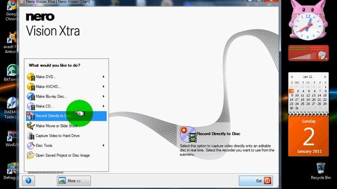The width and height of the screenshot is (337, 189).
Task: Expand the Make CD submenu arrow
Action: (x=104, y=106)
